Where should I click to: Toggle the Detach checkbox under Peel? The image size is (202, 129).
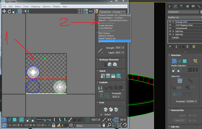point(101,114)
